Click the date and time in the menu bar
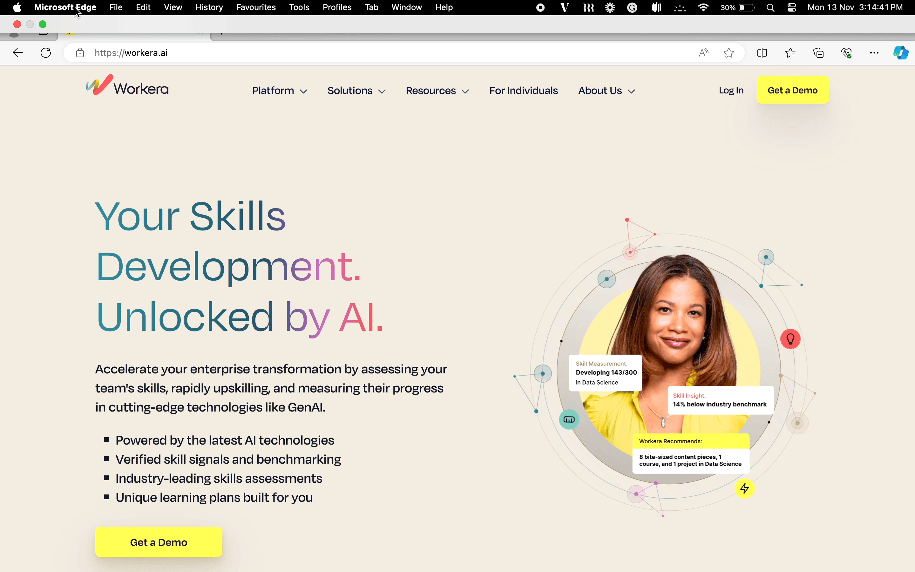This screenshot has width=915, height=572. click(x=855, y=8)
